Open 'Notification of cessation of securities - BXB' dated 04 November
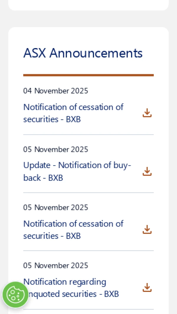 click(73, 113)
